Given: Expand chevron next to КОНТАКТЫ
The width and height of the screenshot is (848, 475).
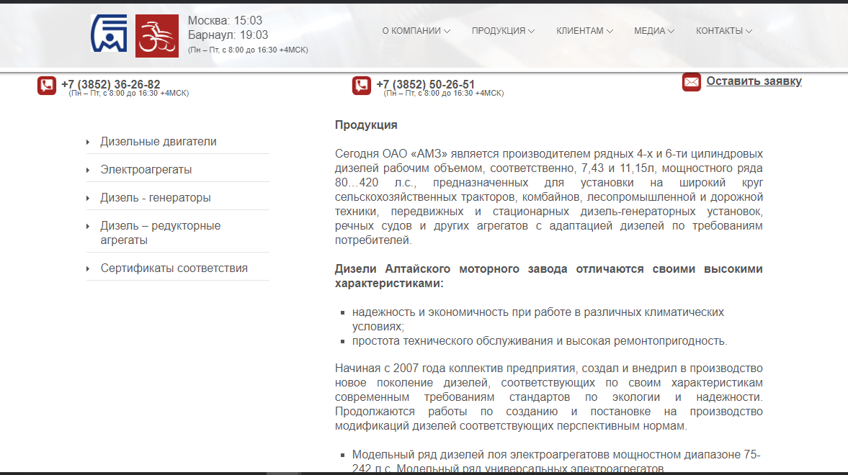Looking at the screenshot, I should click(x=749, y=32).
